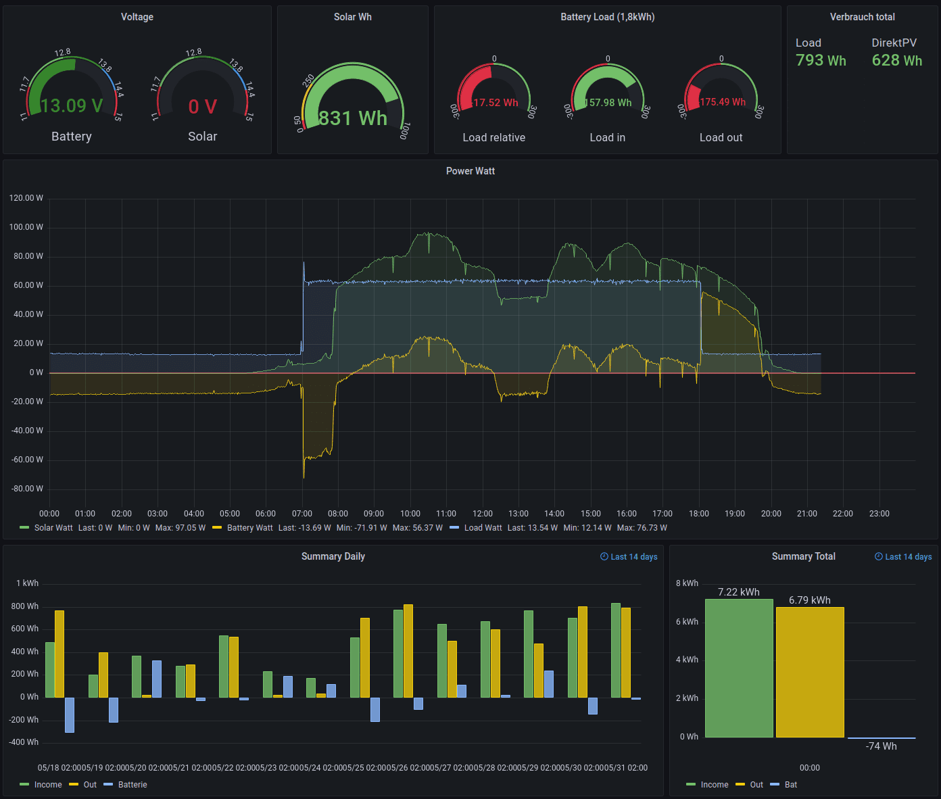Click the DirektPV label in Verbrauch total
941x799 pixels.
point(894,43)
